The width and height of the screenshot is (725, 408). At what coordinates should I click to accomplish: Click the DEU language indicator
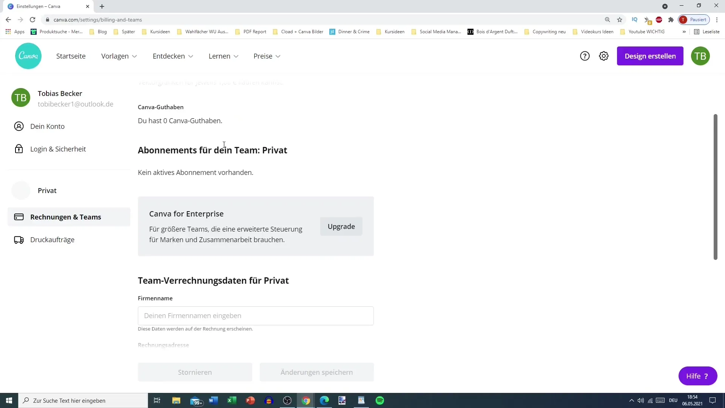(673, 400)
